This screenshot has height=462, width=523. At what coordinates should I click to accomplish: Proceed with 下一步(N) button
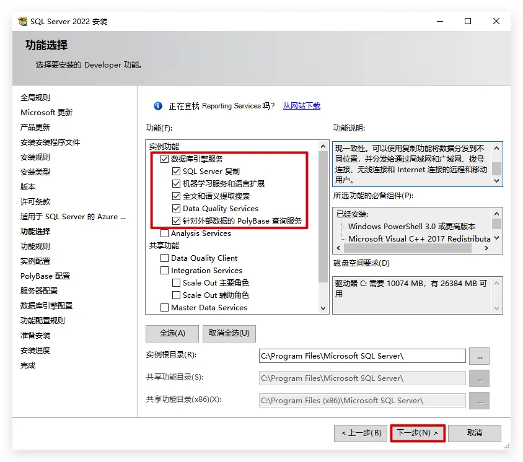[418, 433]
